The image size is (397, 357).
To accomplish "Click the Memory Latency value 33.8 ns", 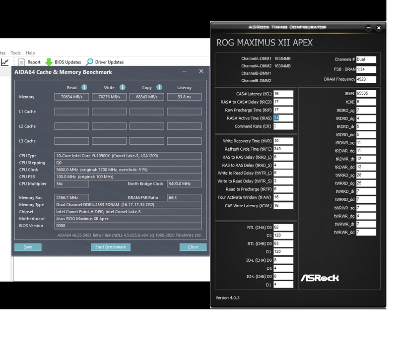I will click(184, 97).
